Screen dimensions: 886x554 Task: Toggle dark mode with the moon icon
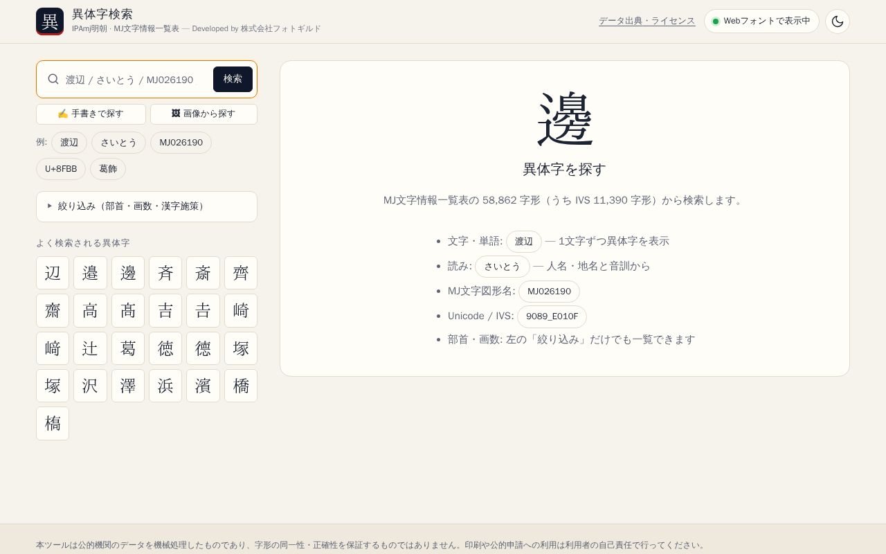point(838,21)
